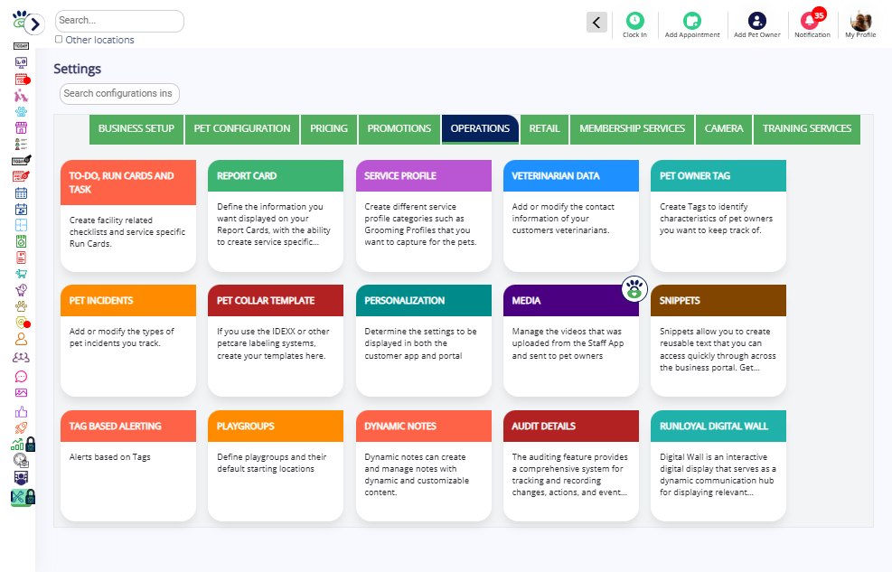Open the monitor dashboard sidebar icon
Screen dimensions: 892x572
[21, 62]
